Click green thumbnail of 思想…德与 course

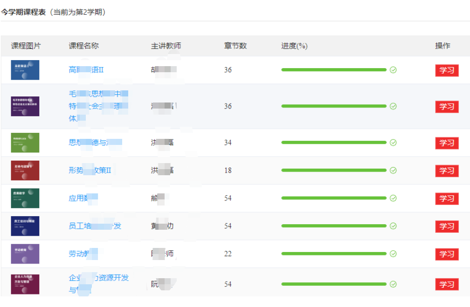(x=25, y=142)
